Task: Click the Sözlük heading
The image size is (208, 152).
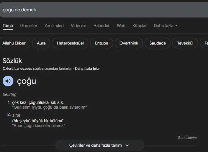Action: [12, 61]
